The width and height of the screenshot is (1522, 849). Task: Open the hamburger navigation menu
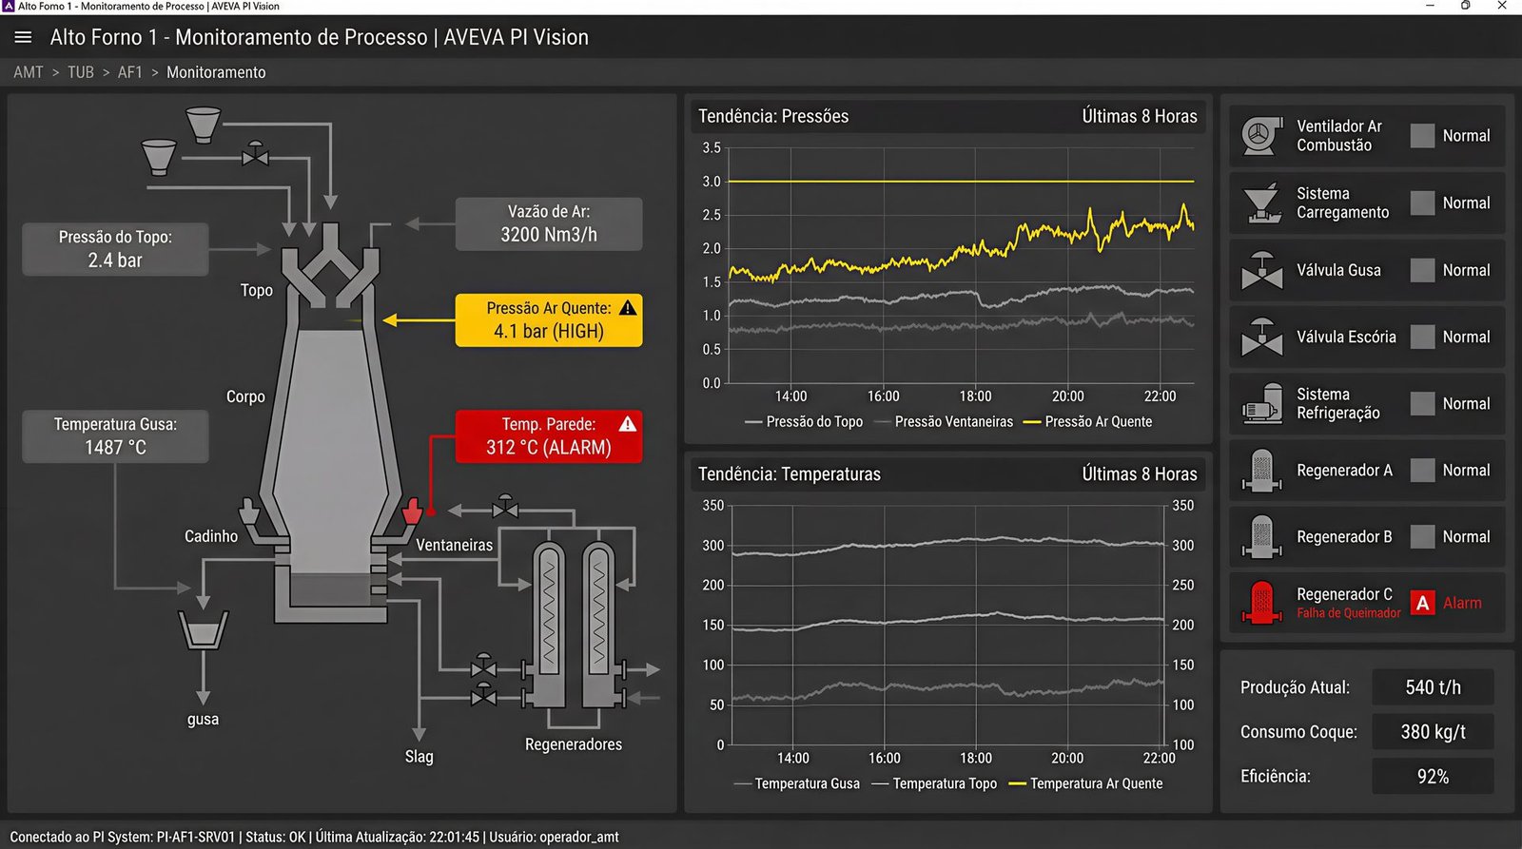(x=23, y=37)
